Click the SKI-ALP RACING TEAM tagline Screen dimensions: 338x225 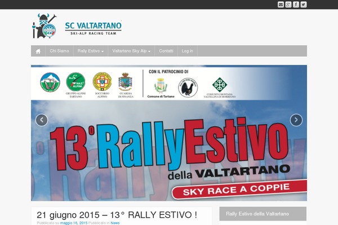94,33
